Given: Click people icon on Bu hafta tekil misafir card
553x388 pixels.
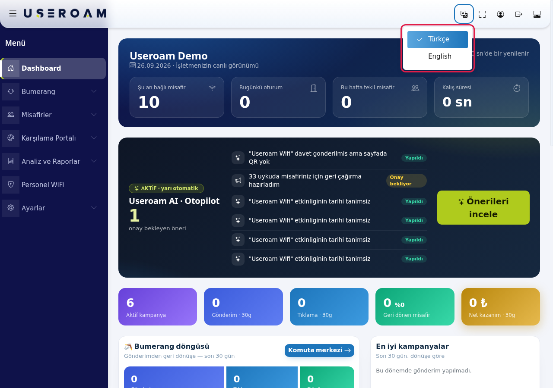Looking at the screenshot, I should 415,88.
